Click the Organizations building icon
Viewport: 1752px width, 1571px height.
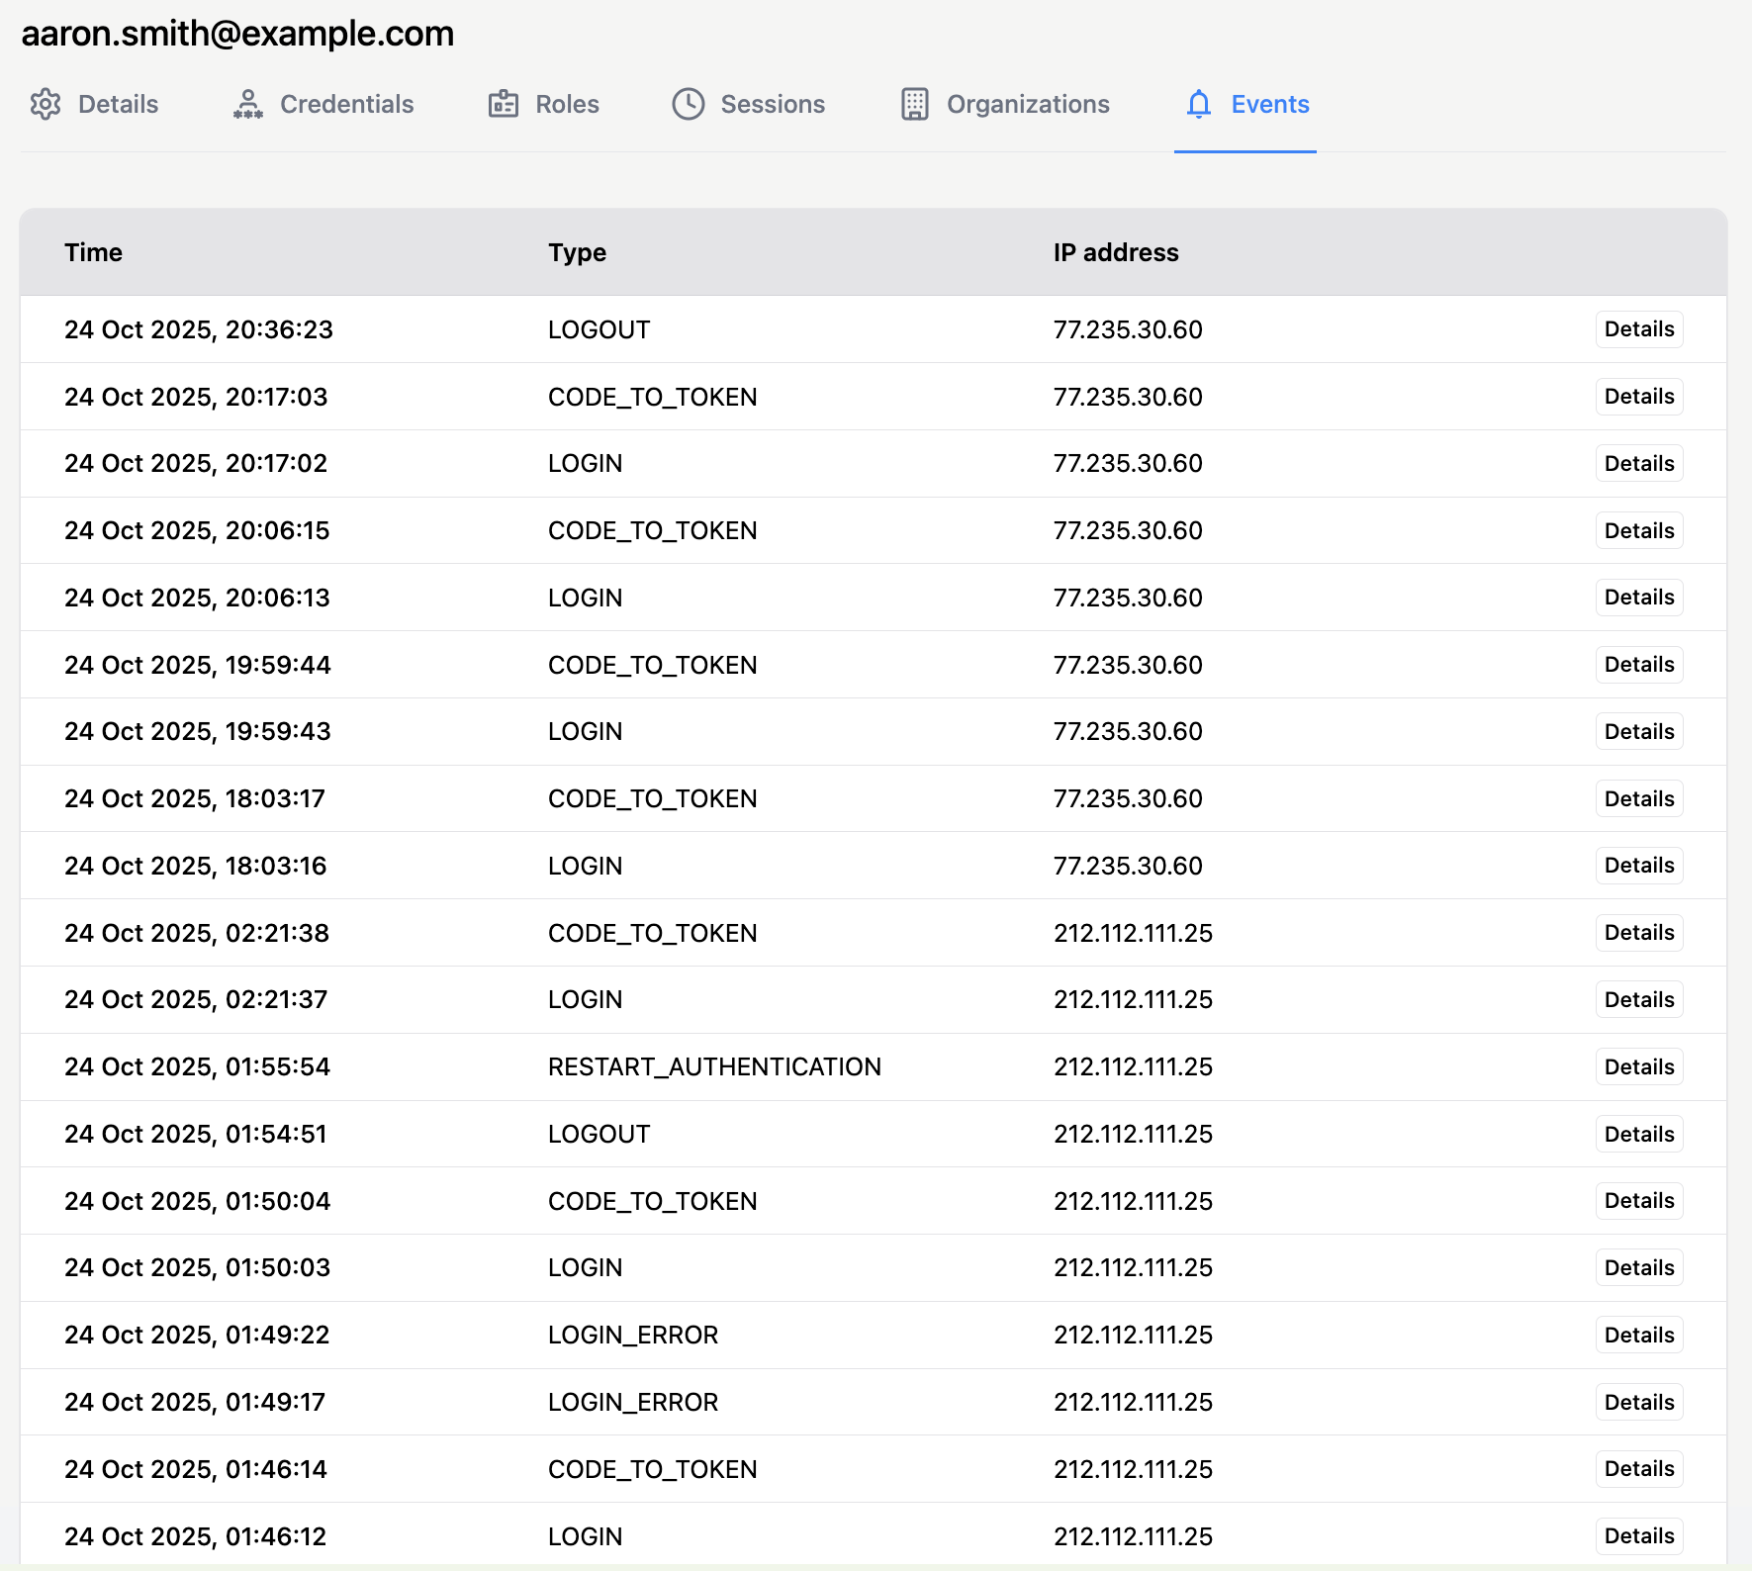click(915, 104)
